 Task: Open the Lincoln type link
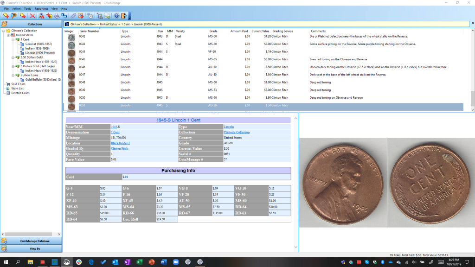pyautogui.click(x=229, y=127)
